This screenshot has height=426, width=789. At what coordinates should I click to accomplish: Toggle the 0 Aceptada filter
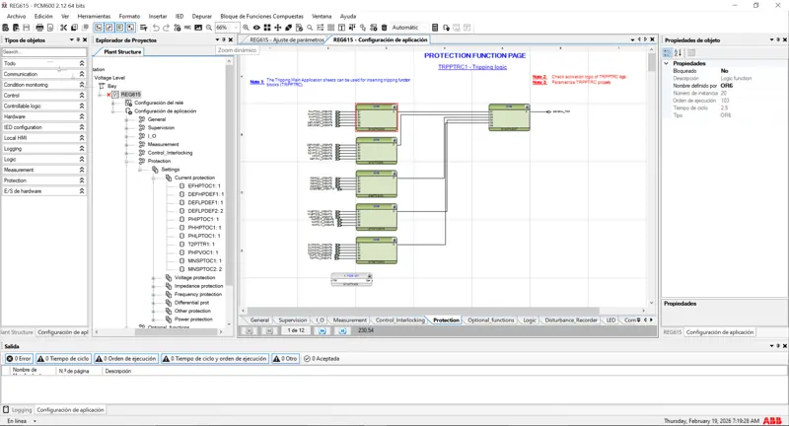[x=322, y=359]
